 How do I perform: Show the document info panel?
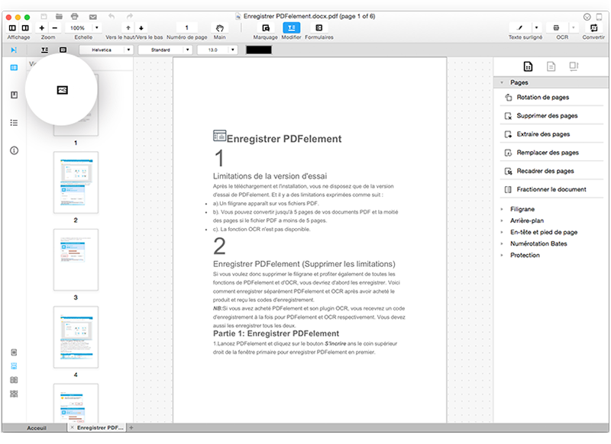click(x=13, y=151)
